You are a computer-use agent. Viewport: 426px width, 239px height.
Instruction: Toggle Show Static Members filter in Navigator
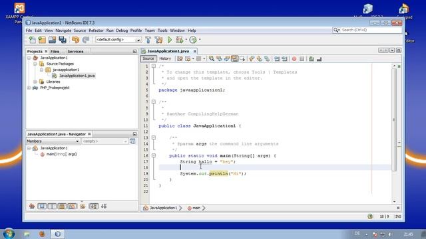point(52,206)
